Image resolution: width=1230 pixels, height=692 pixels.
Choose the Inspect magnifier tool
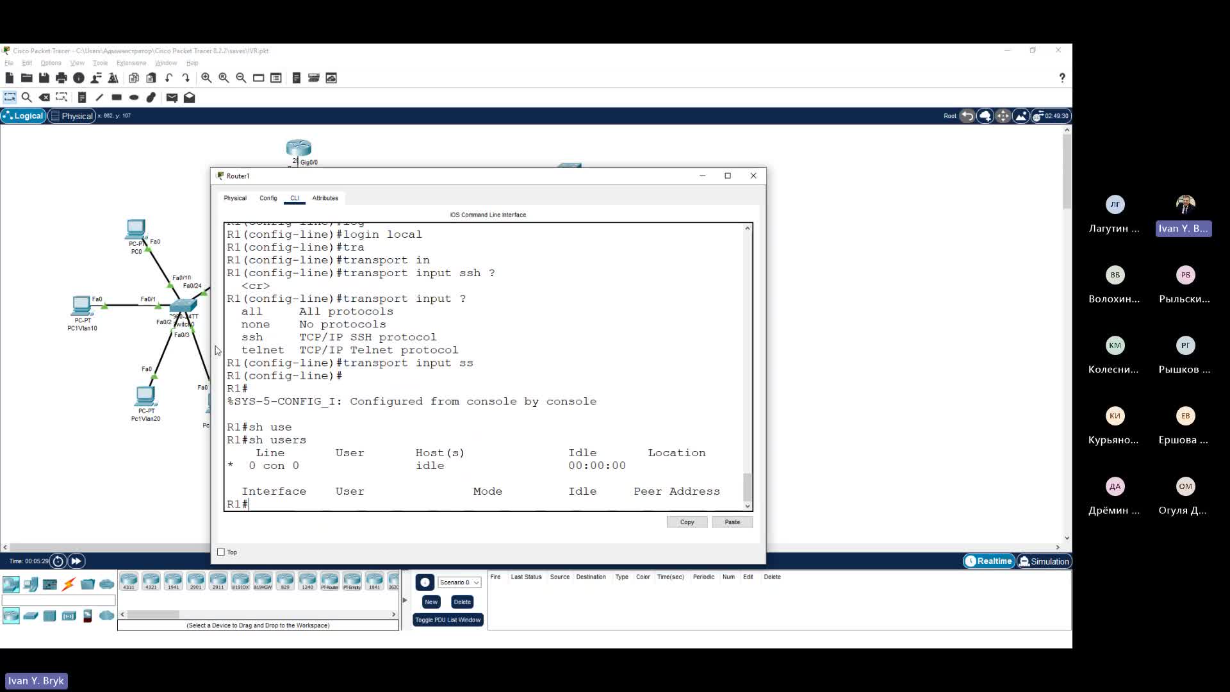point(27,97)
